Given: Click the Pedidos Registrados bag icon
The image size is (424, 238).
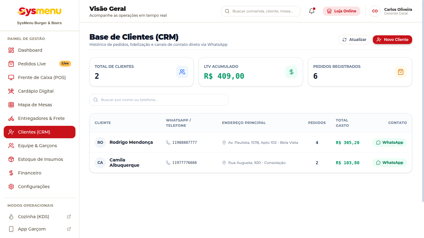Looking at the screenshot, I should pyautogui.click(x=401, y=72).
